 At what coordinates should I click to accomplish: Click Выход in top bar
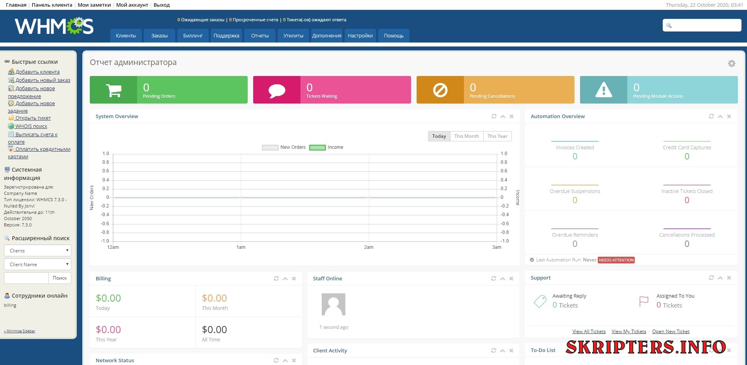[161, 5]
